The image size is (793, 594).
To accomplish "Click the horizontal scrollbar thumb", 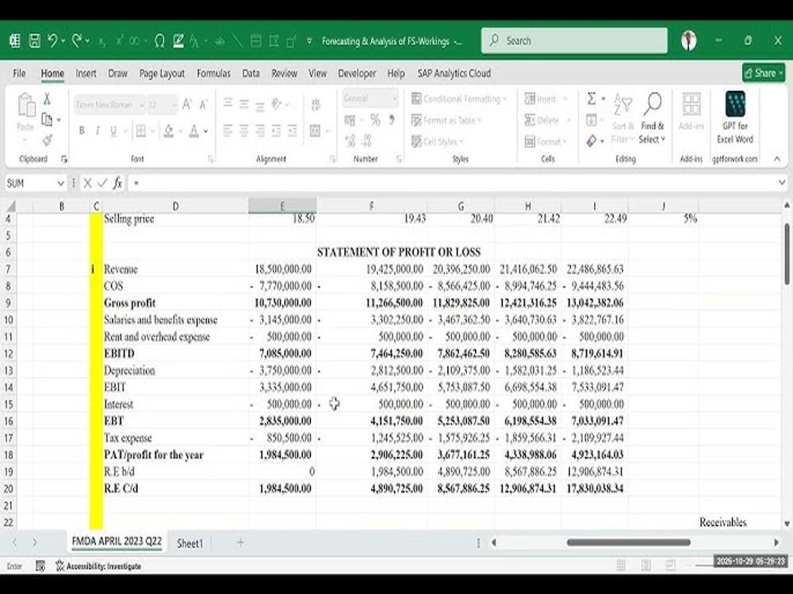I will tap(629, 543).
